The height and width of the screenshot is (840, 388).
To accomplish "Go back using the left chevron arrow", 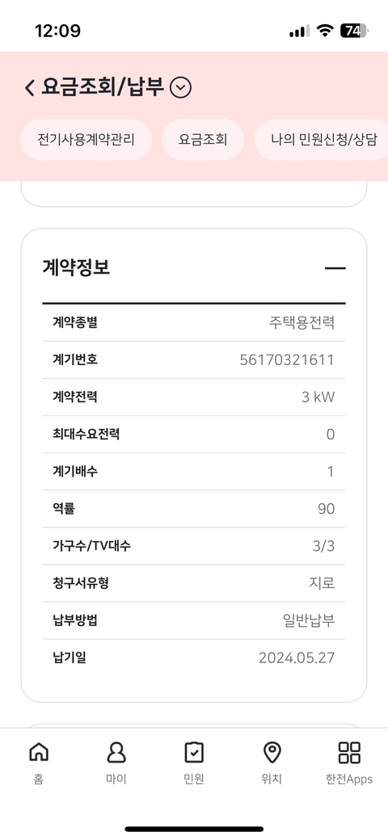I will 29,86.
